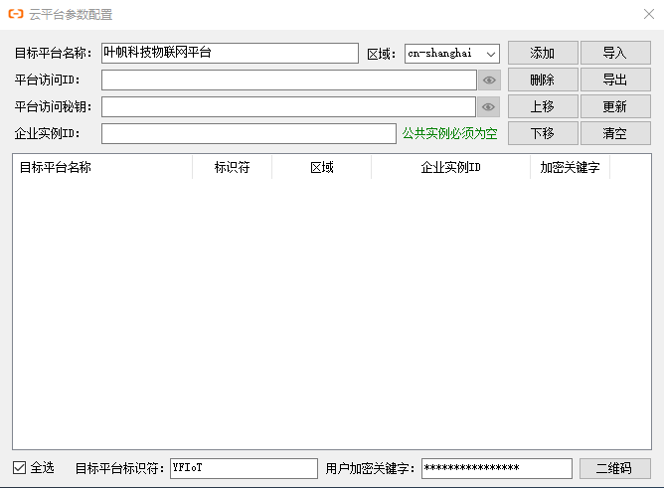Image resolution: width=664 pixels, height=488 pixels.
Task: Sort by 目标平台名称 column header
Action: (x=102, y=167)
